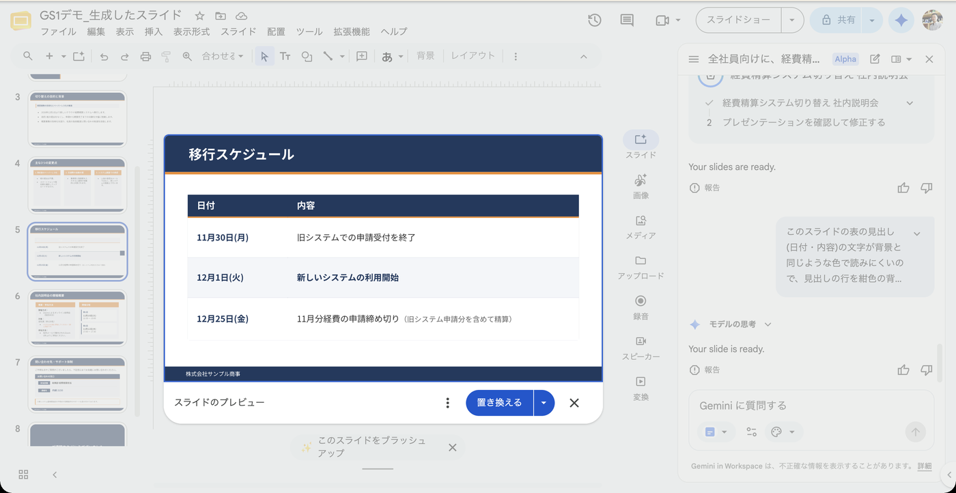
Task: Click the move to folder icon
Action: pos(220,16)
